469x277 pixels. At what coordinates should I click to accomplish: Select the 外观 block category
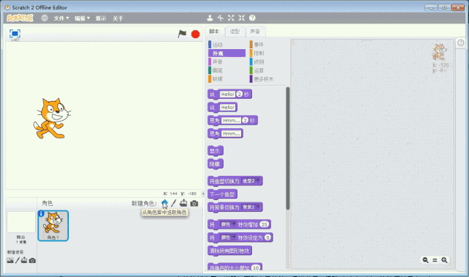[x=226, y=53]
